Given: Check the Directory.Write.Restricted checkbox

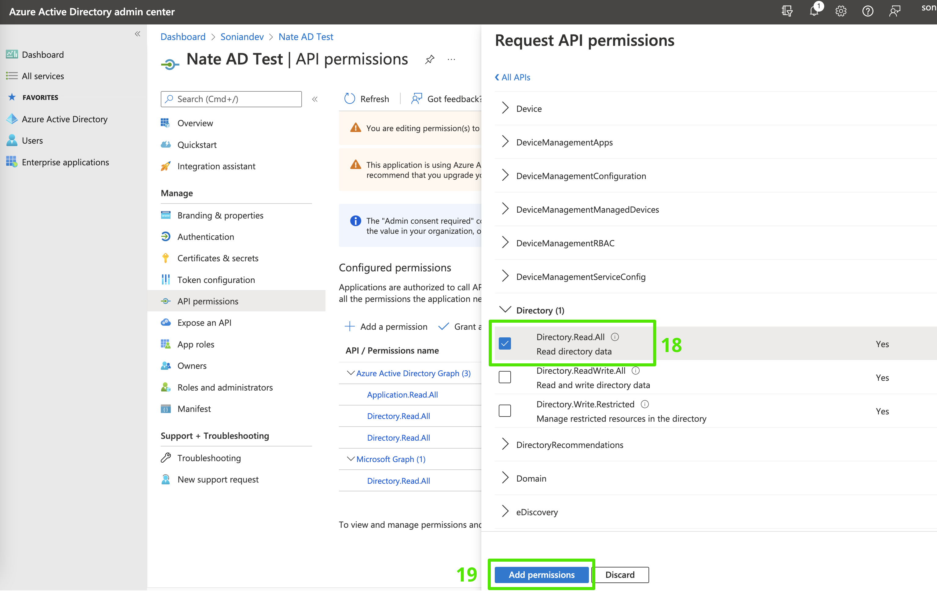Looking at the screenshot, I should point(505,411).
